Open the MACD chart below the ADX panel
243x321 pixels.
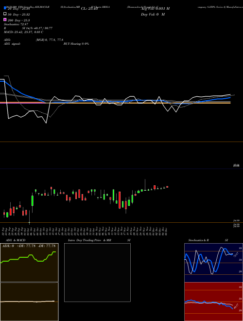[29, 302]
